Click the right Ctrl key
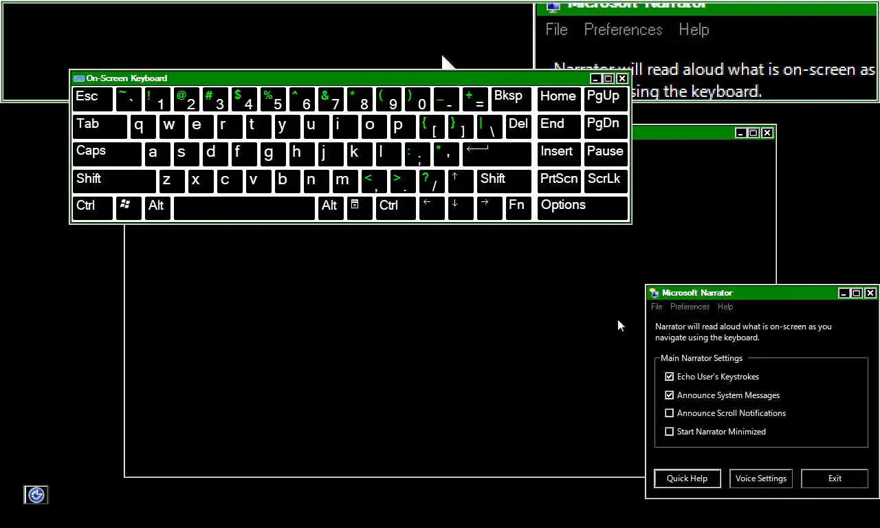This screenshot has height=528, width=880. (x=395, y=208)
